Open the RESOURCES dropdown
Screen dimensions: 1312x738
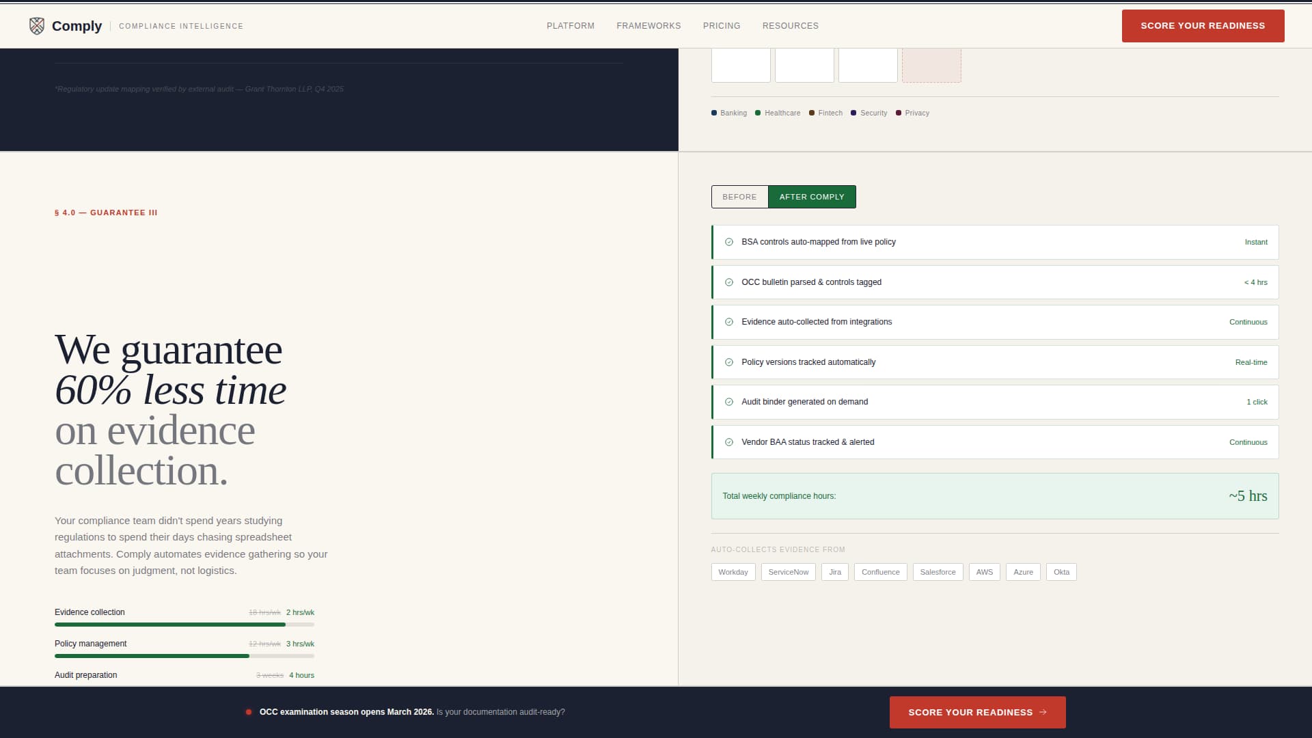click(790, 25)
